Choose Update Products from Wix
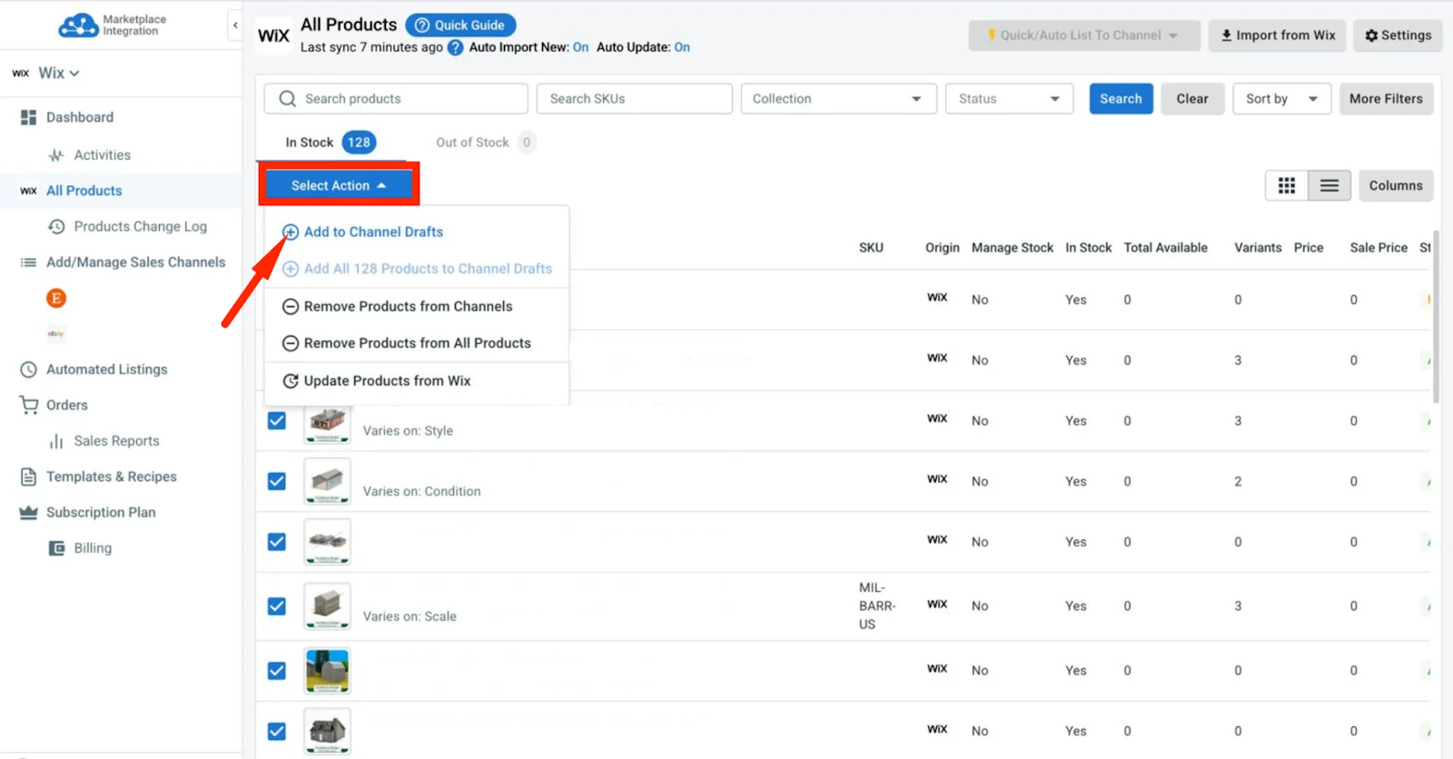1453x759 pixels. coord(376,381)
